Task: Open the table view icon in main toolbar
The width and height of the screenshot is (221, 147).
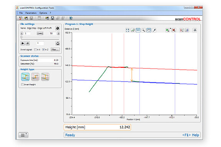Action: [x=40, y=18]
